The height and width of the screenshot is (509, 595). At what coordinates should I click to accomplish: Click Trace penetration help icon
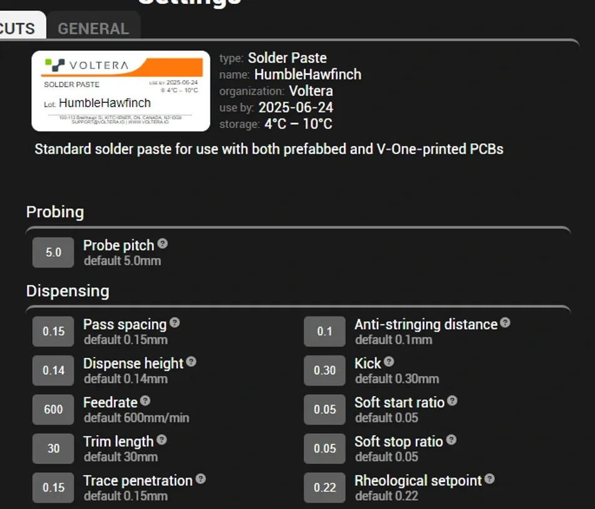click(200, 479)
